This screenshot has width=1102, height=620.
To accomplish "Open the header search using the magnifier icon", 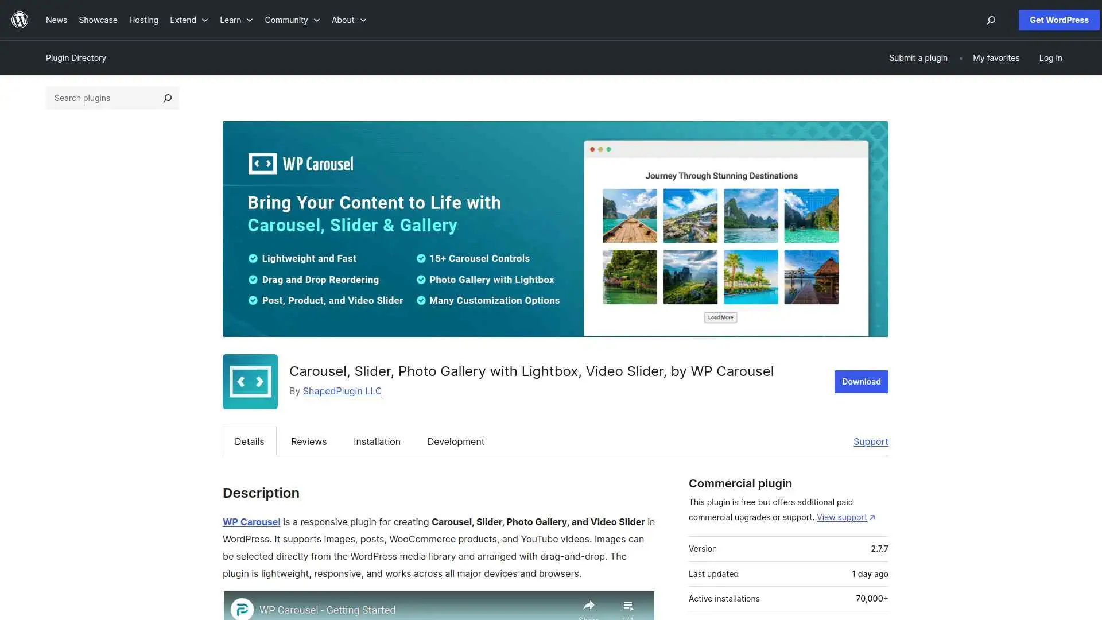I will (x=991, y=20).
